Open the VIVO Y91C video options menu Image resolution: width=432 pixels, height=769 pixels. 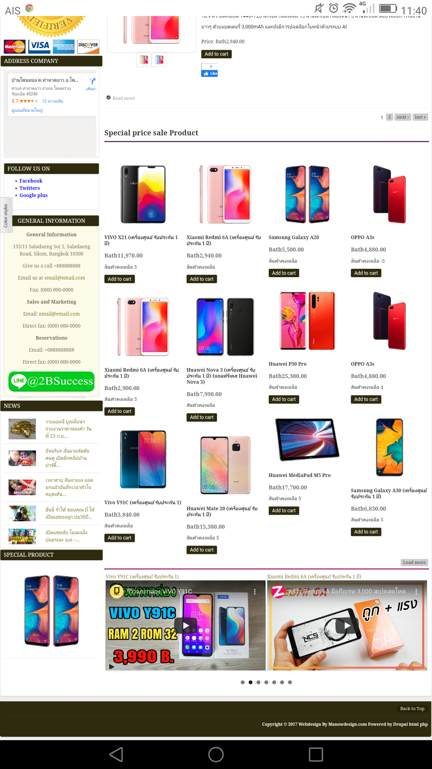(x=255, y=592)
